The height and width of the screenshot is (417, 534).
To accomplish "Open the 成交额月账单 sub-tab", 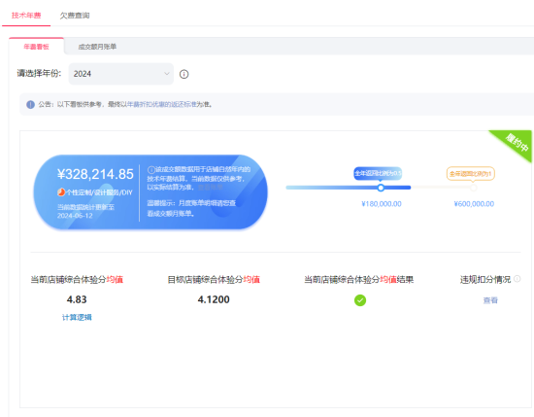I will 97,47.
